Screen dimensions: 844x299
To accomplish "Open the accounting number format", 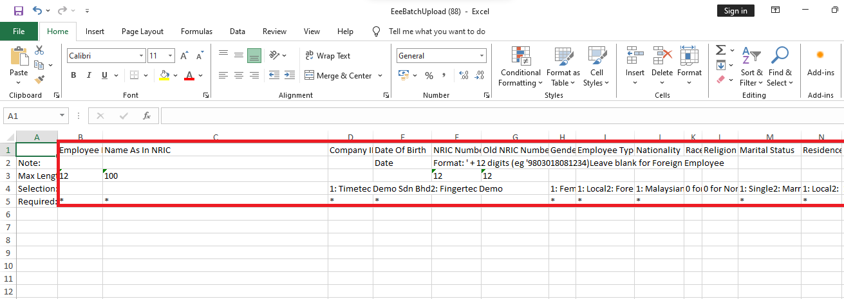I will coord(404,75).
